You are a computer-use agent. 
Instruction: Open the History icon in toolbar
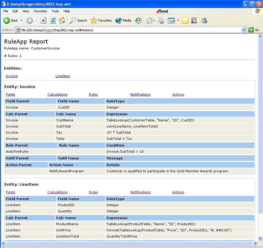138,20
